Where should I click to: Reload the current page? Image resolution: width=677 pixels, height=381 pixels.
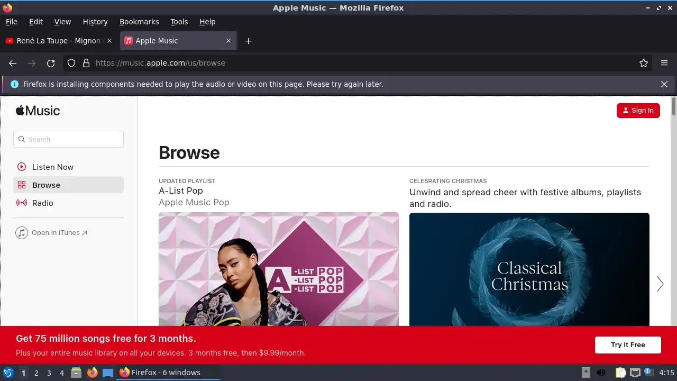51,63
